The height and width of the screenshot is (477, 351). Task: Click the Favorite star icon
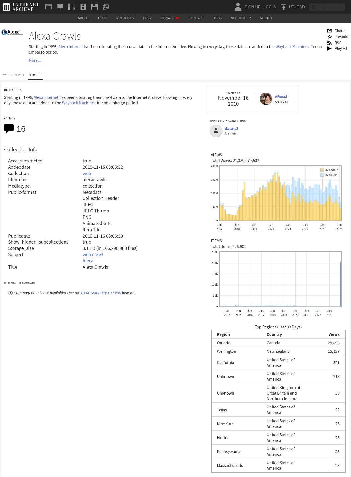point(330,37)
